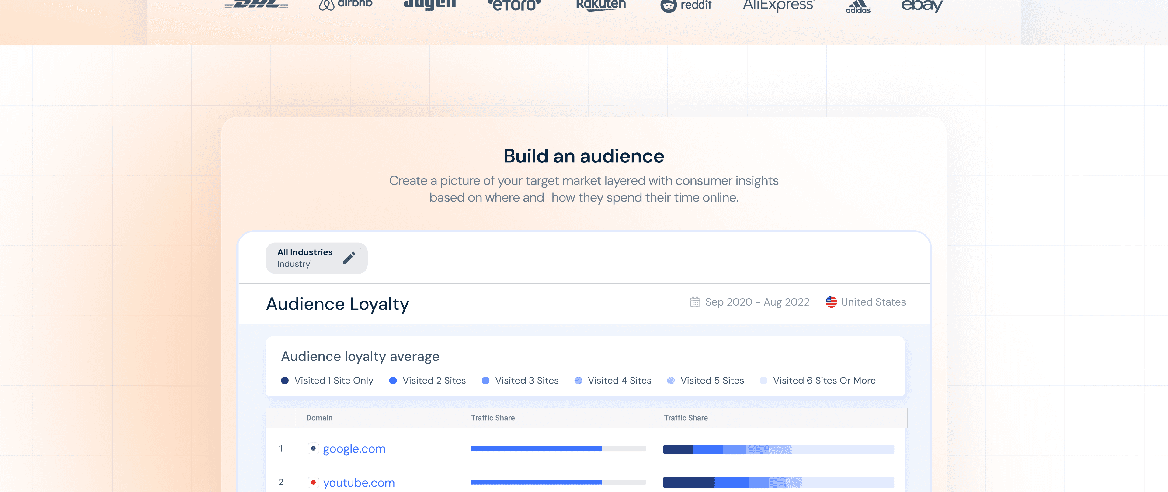Open the youtube.com domain link
This screenshot has height=492, width=1168.
click(x=359, y=483)
